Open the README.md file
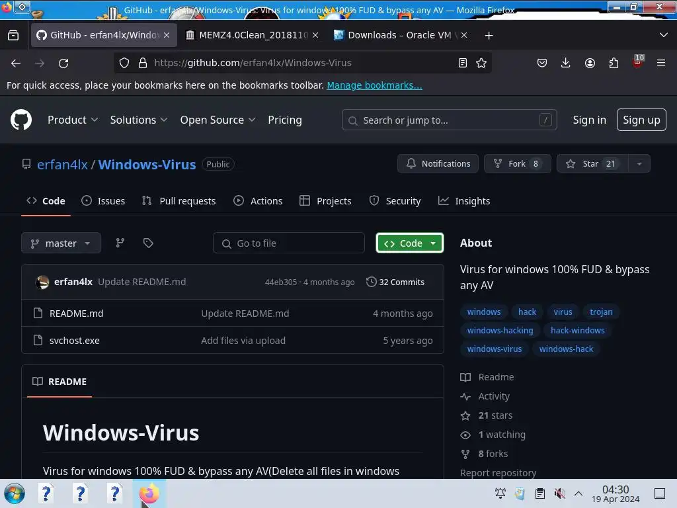Viewport: 677px width, 508px height. point(77,313)
